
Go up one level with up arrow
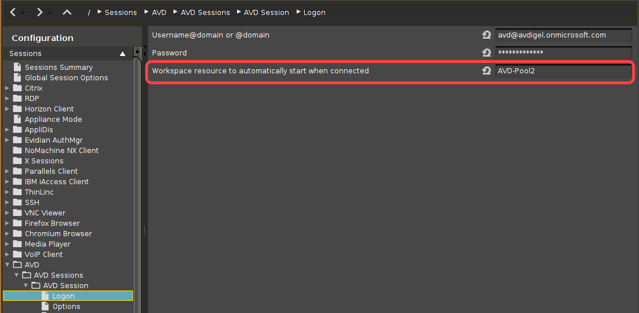tap(67, 12)
